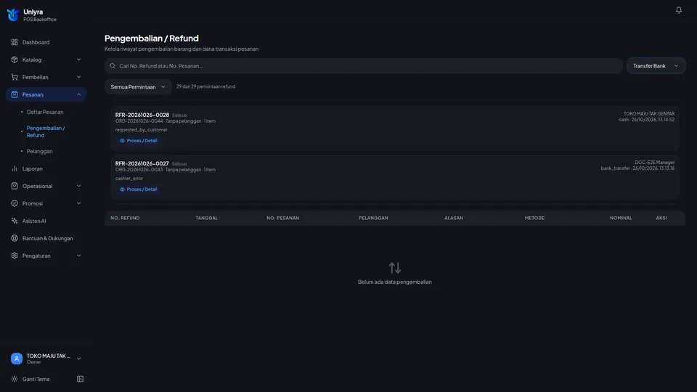
Task: Expand the Promosi chevron
Action: (78, 203)
